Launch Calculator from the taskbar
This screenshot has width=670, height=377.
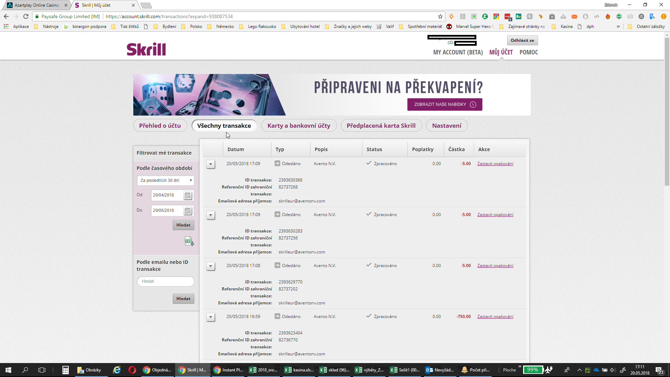click(65, 370)
